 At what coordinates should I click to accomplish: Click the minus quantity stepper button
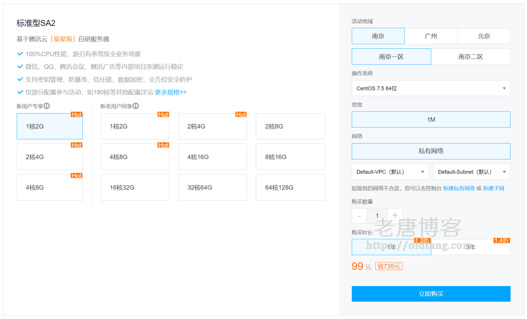coord(359,216)
